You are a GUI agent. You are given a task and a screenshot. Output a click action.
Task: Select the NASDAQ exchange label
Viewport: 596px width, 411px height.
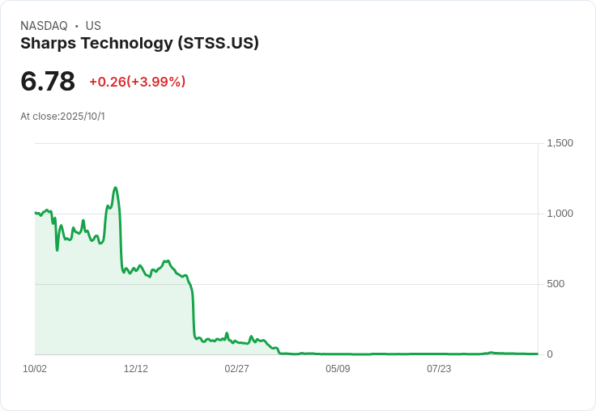click(x=44, y=26)
